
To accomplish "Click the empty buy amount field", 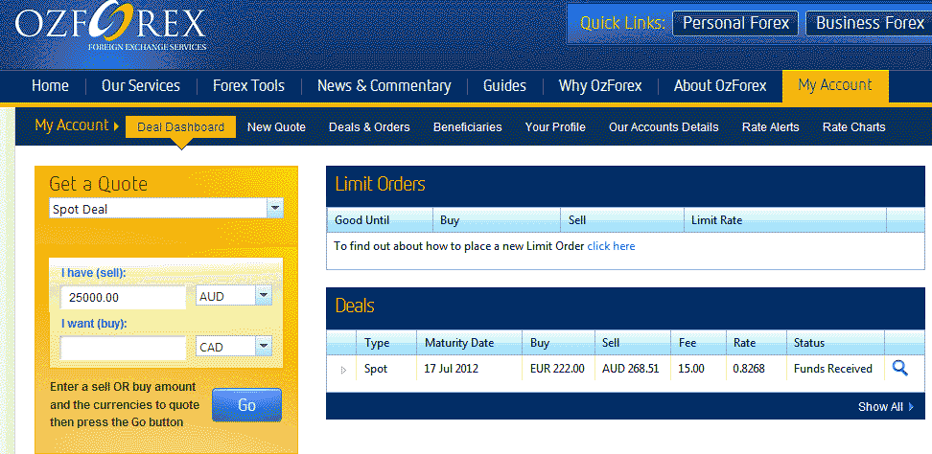I will point(123,348).
